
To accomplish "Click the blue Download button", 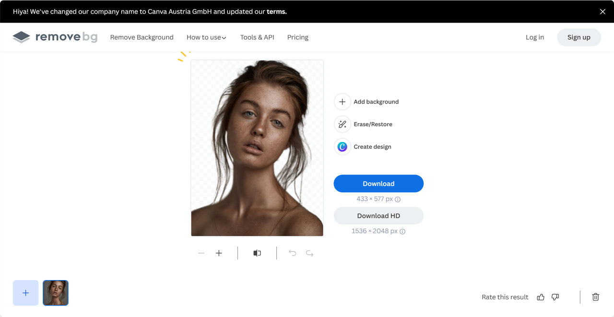I will point(378,184).
